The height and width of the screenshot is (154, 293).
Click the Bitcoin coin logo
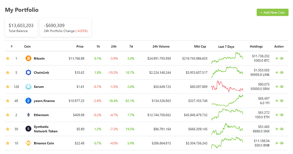(x=28, y=58)
